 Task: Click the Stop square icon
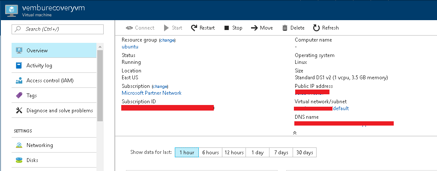click(227, 28)
